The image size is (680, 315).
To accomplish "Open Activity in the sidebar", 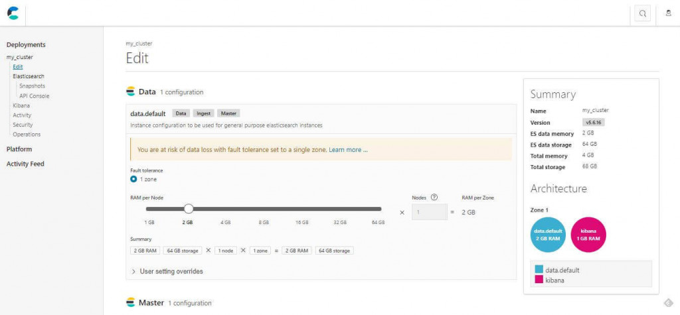I will pyautogui.click(x=22, y=115).
